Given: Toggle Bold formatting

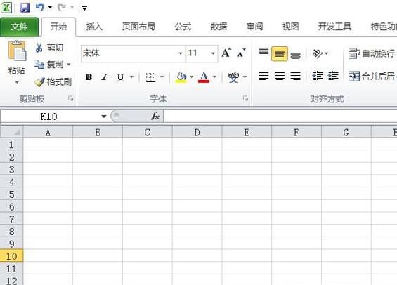Looking at the screenshot, I should click(x=89, y=77).
